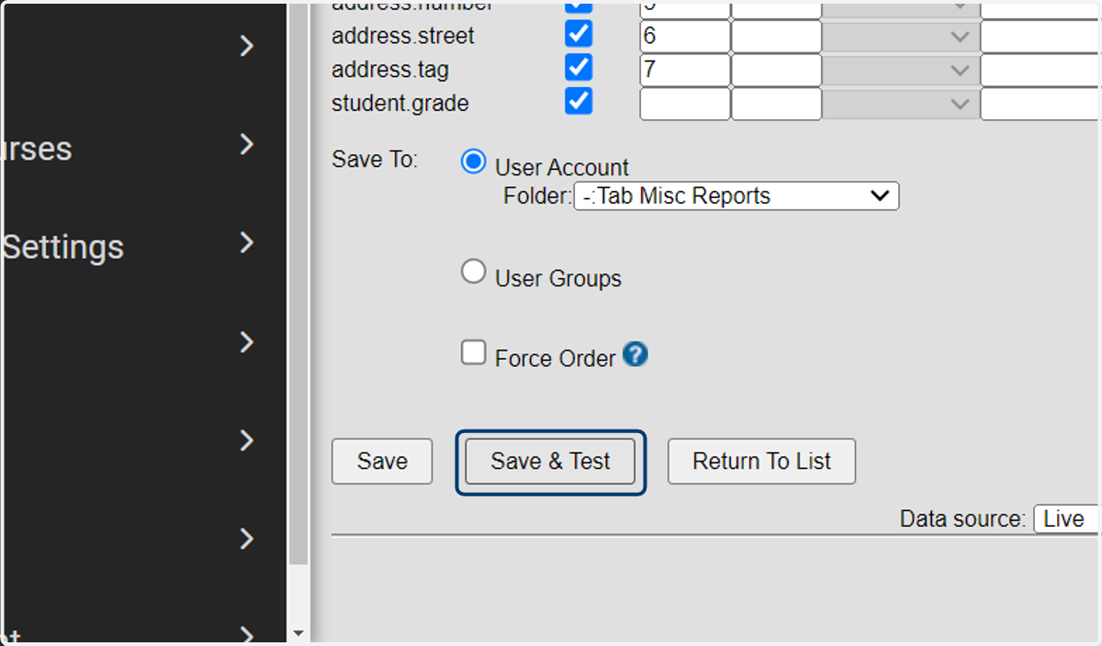Click the second input field in student.grade row

(776, 105)
